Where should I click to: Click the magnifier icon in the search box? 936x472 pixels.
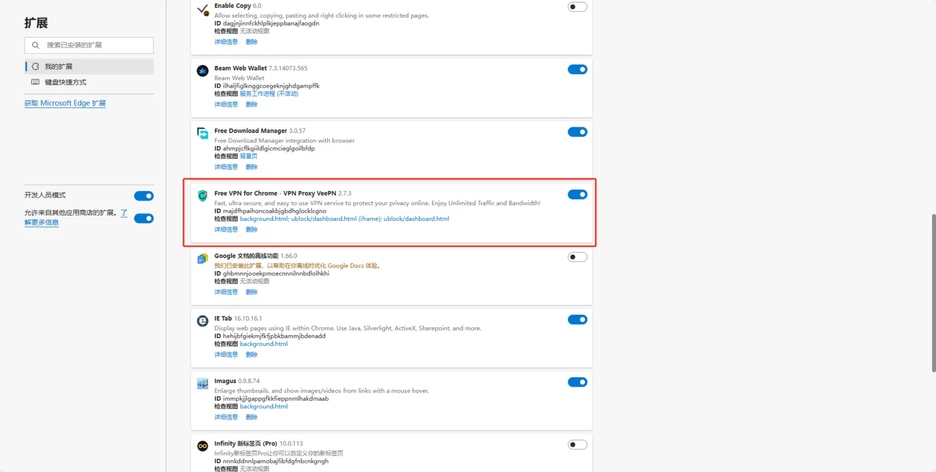pyautogui.click(x=36, y=45)
